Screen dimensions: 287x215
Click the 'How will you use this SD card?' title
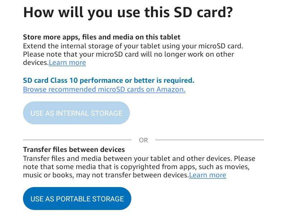click(128, 13)
